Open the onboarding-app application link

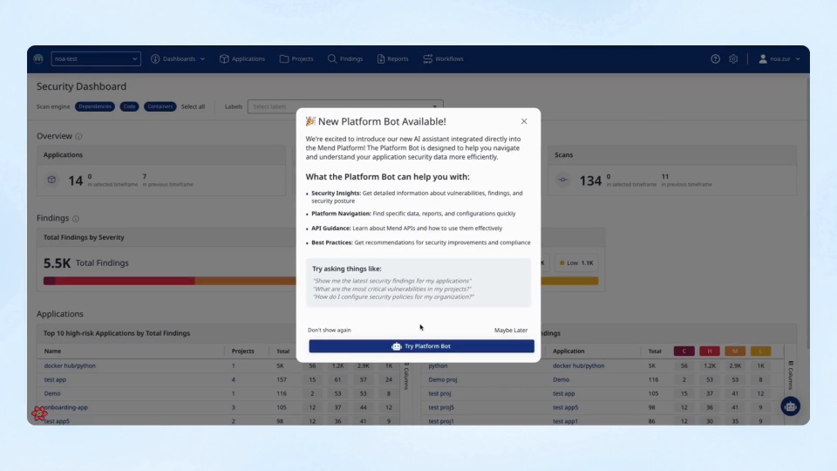coord(66,407)
